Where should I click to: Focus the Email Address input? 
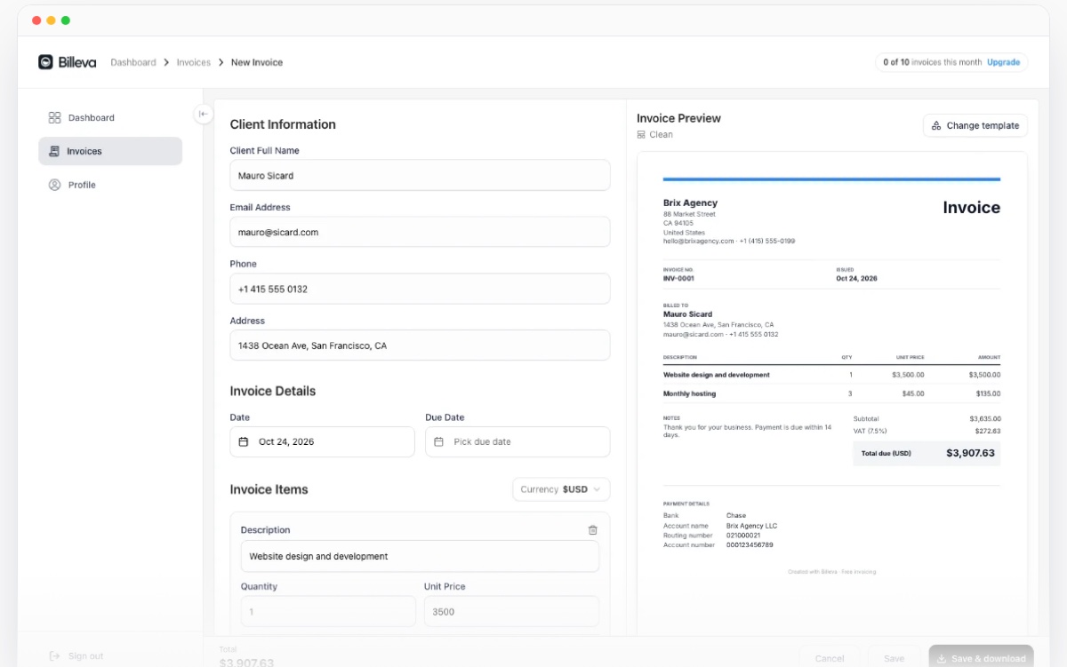(x=420, y=233)
